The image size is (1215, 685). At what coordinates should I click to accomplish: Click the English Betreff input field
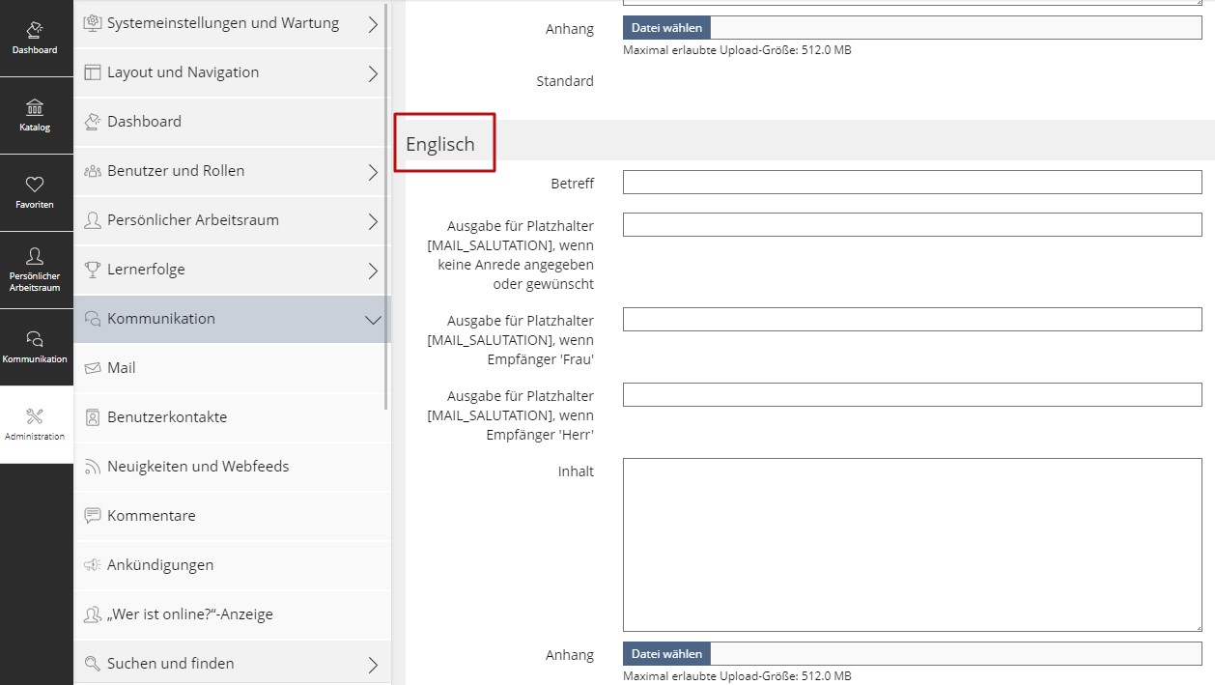(912, 183)
